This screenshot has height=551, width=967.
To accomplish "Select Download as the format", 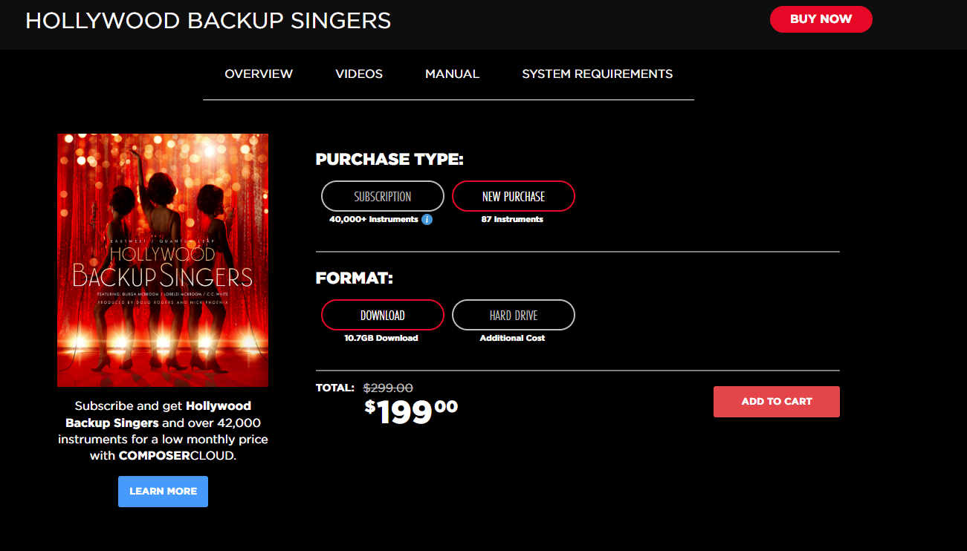I will click(x=382, y=316).
